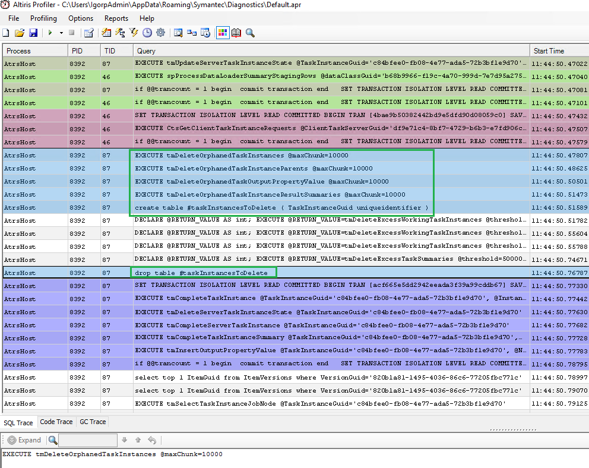The image size is (589, 468).
Task: Select the tmCompleteTaskInstance @TaskInstanceGuid query row
Action: (x=296, y=299)
